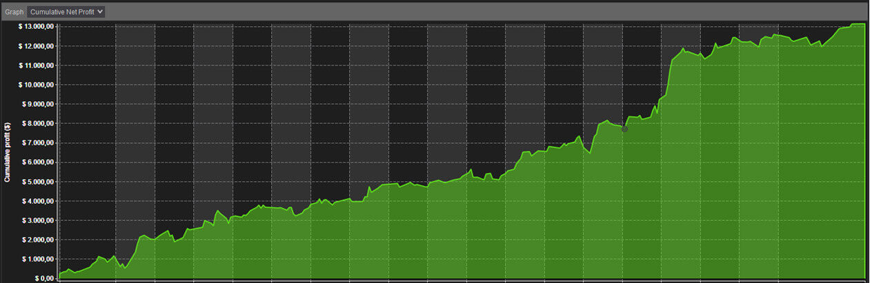Click the Cumulative profit ($) axis title

coord(7,151)
